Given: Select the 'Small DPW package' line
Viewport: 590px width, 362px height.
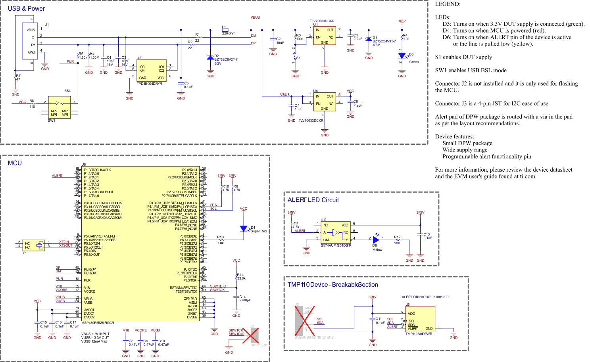Looking at the screenshot, I should click(467, 143).
